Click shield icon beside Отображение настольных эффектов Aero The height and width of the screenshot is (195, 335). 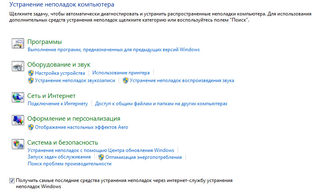31,127
